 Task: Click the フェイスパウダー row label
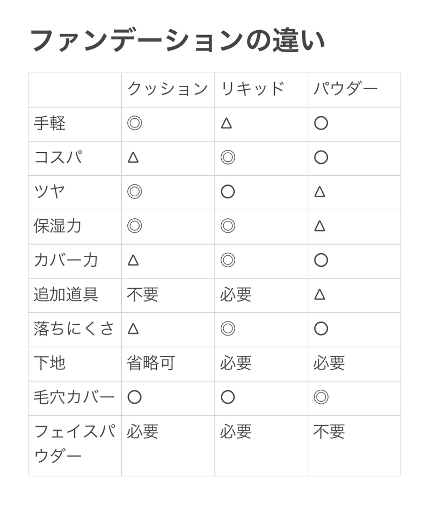coord(74,444)
